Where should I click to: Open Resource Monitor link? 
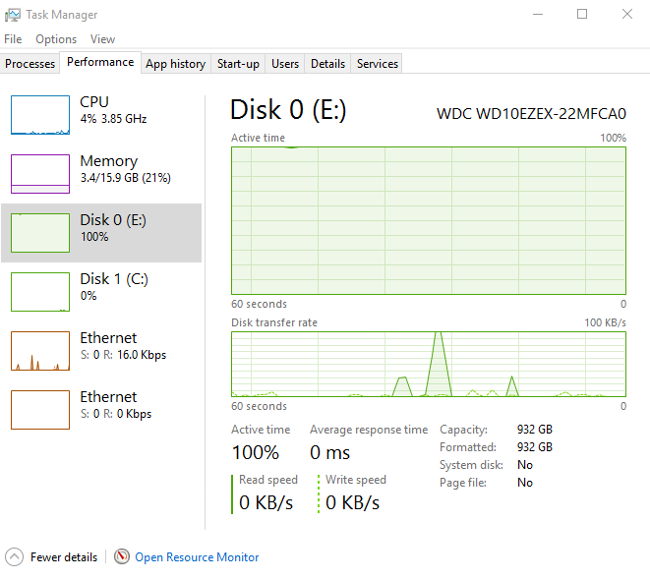[197, 557]
